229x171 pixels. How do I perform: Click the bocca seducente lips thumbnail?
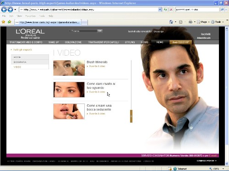[x=69, y=111]
